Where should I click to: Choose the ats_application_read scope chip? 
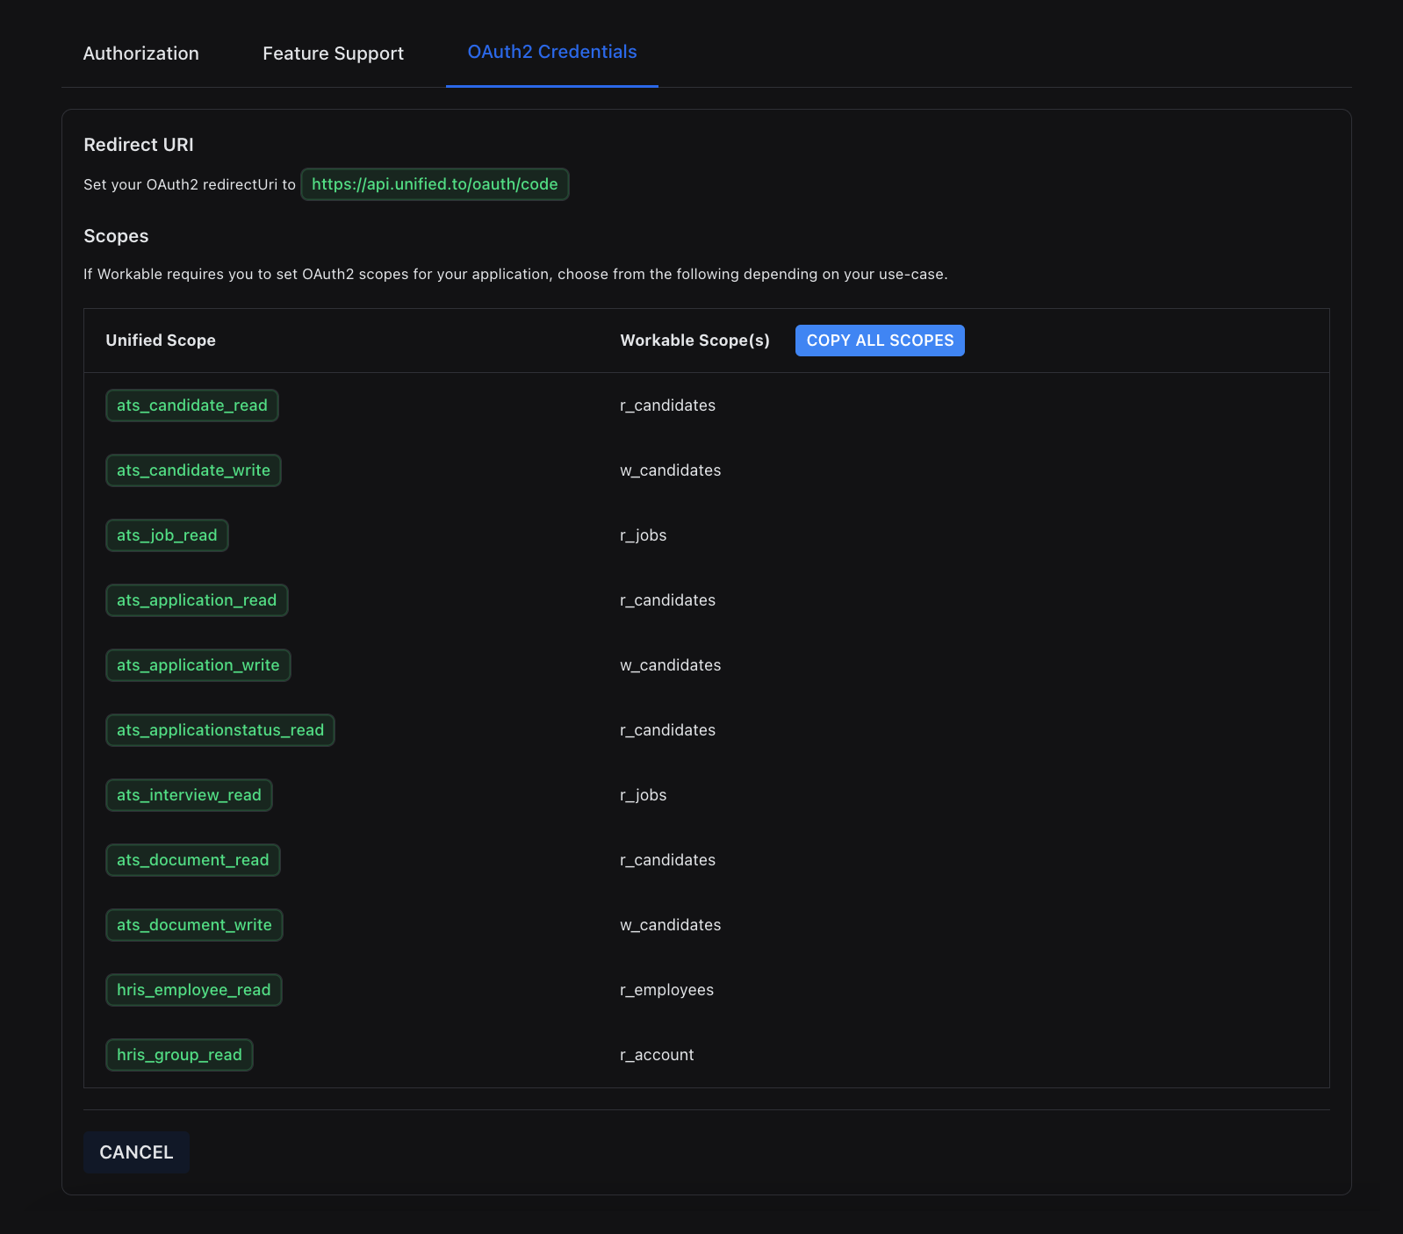coord(197,600)
